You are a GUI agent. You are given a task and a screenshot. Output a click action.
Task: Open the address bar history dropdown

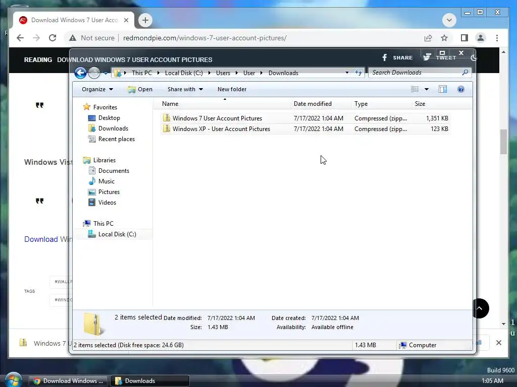[x=347, y=73]
